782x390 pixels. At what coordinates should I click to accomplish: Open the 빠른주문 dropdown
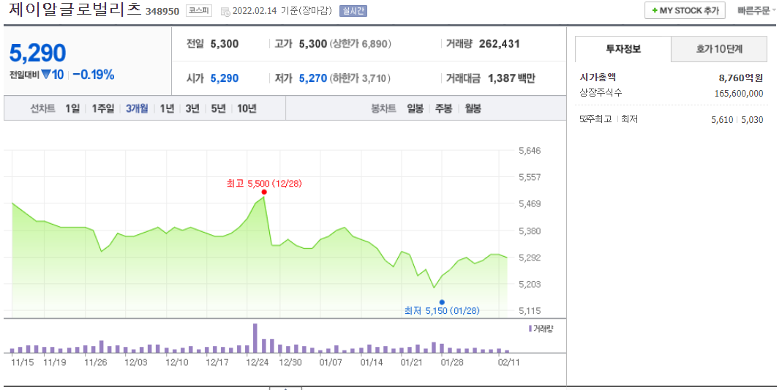pos(756,10)
